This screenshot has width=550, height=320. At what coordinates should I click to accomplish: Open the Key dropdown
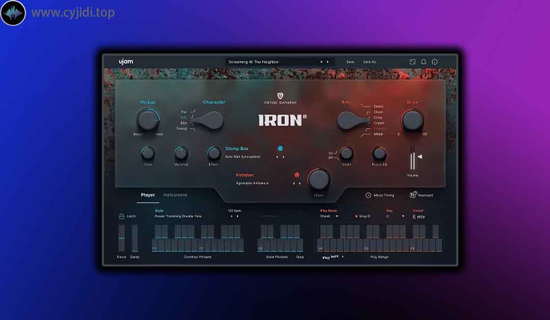pos(395,216)
